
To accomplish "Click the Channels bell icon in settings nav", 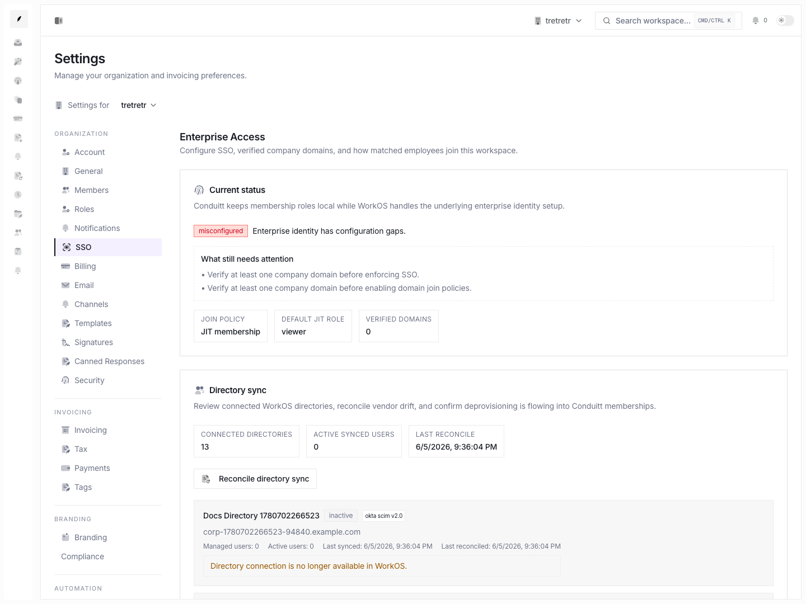I will coord(65,304).
